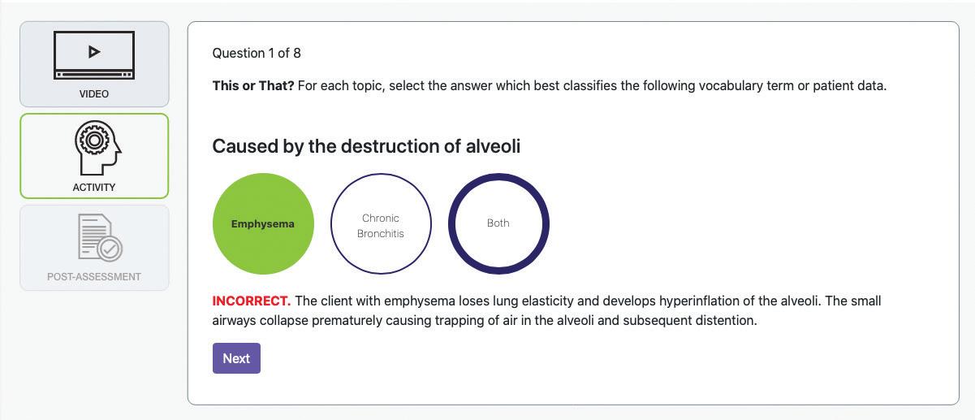Click the video player icon in sidebar
Screen dimensions: 975x420
click(x=94, y=55)
